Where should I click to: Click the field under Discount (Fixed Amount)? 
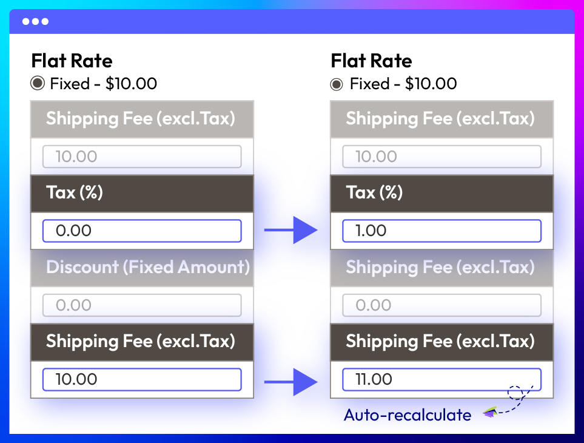tap(142, 305)
